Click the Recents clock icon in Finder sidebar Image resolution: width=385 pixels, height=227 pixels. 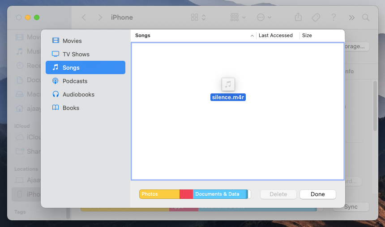pos(20,65)
